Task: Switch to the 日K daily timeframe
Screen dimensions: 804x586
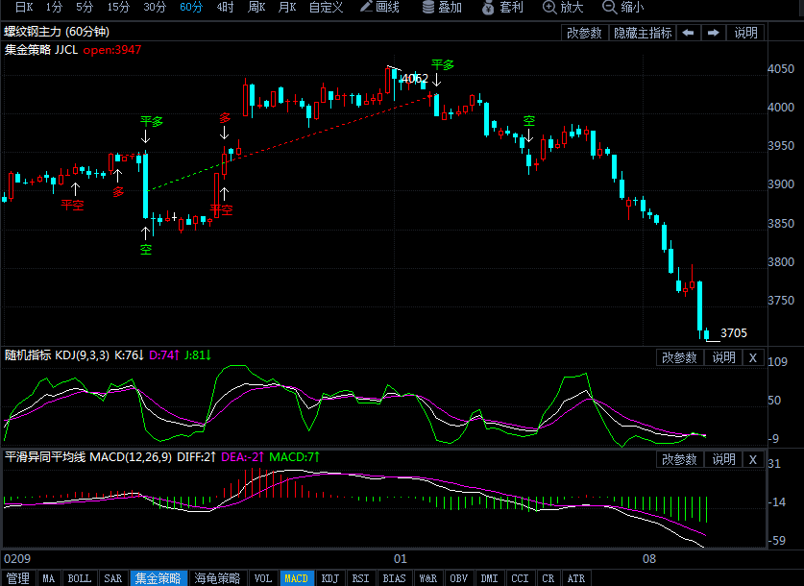Action: pyautogui.click(x=23, y=8)
